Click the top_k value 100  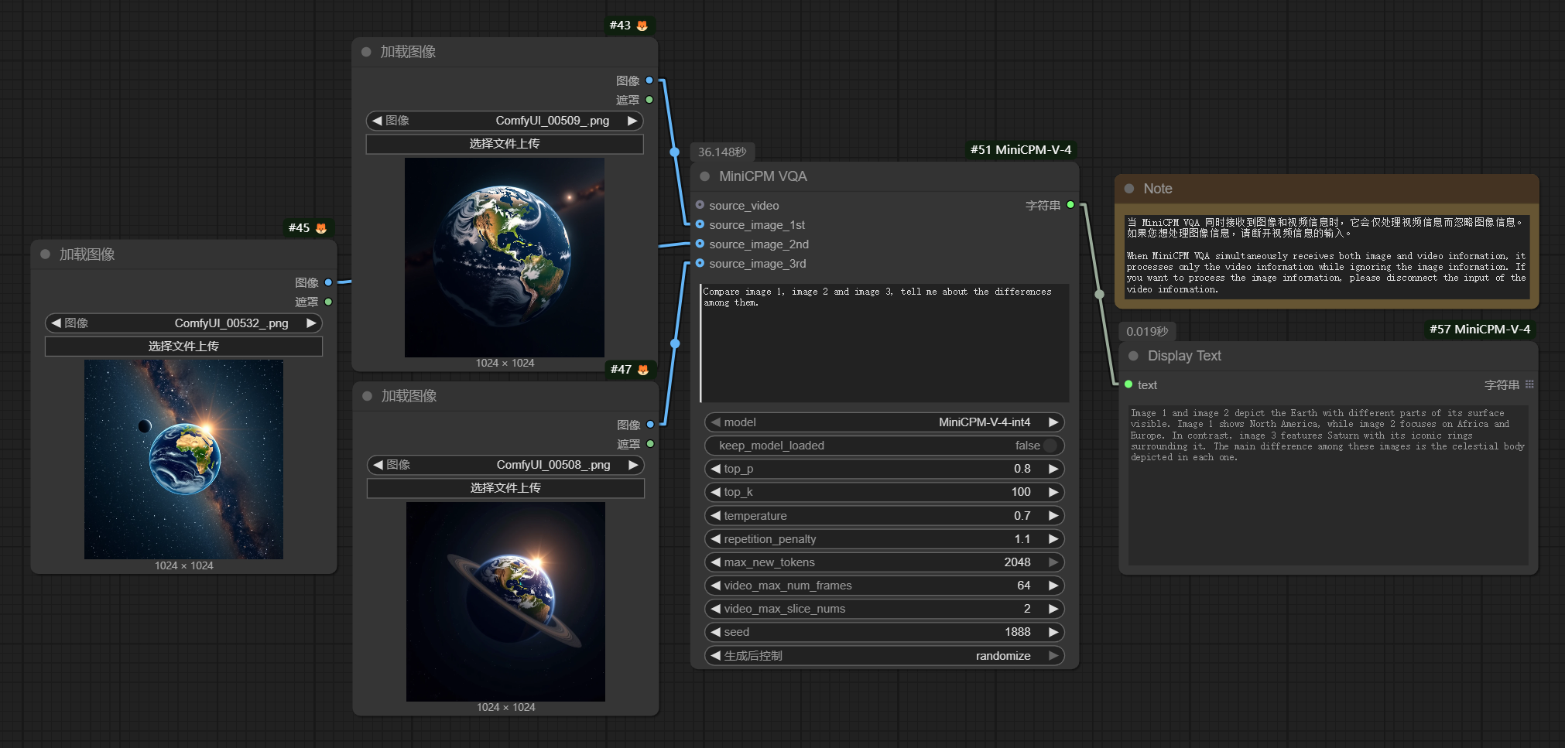pyautogui.click(x=1021, y=492)
